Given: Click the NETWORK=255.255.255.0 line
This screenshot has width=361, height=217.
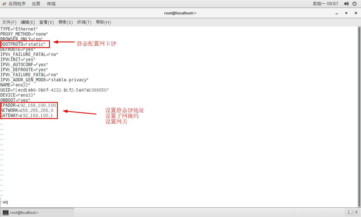Looking at the screenshot, I should 27,110.
